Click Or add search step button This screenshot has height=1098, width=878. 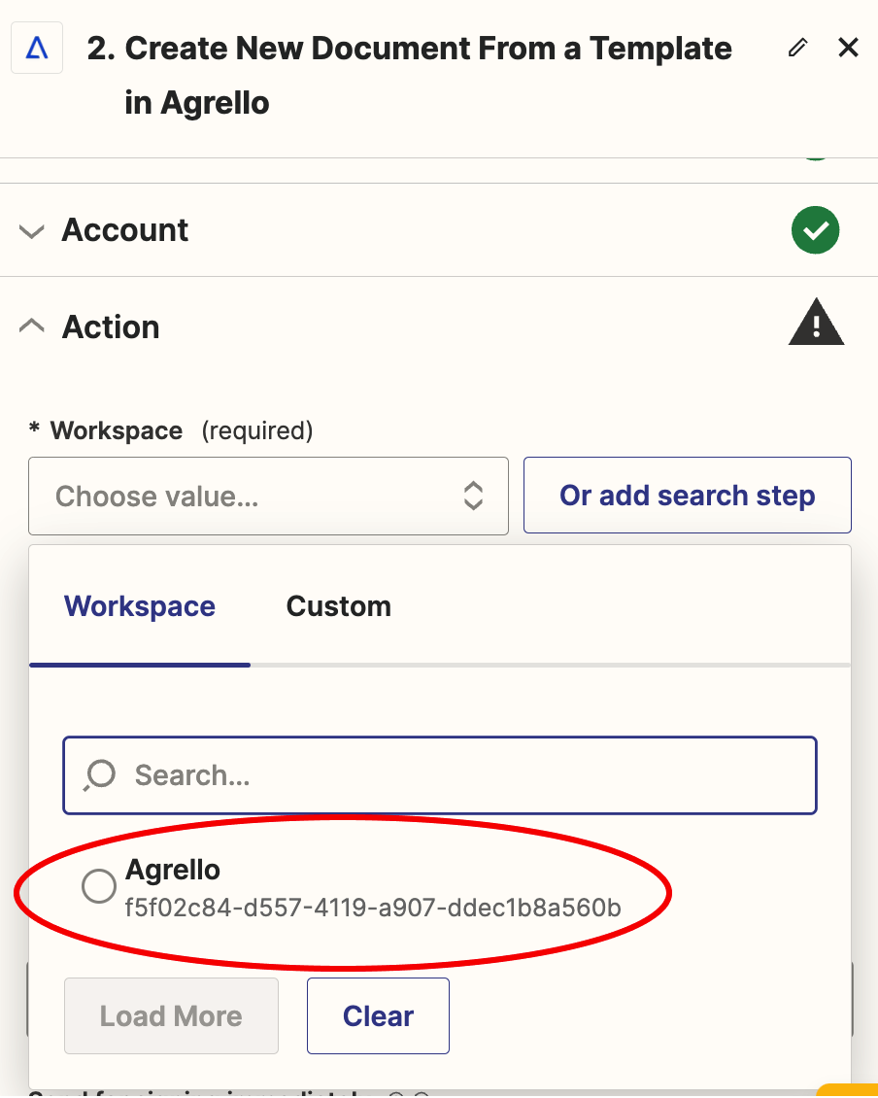tap(687, 496)
